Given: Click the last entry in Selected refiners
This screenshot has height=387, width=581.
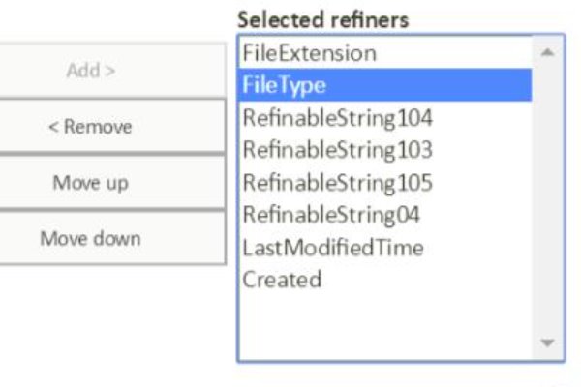Looking at the screenshot, I should [x=282, y=280].
